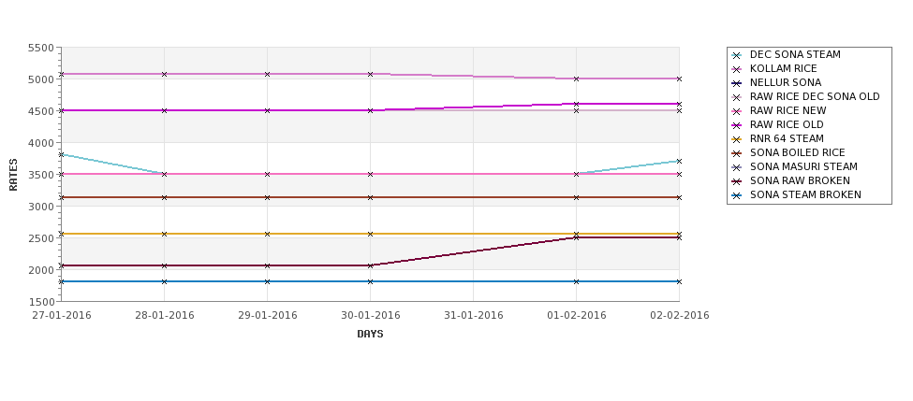Click the 30-01-2016 date axis label
The height and width of the screenshot is (401, 913).
pyautogui.click(x=370, y=316)
